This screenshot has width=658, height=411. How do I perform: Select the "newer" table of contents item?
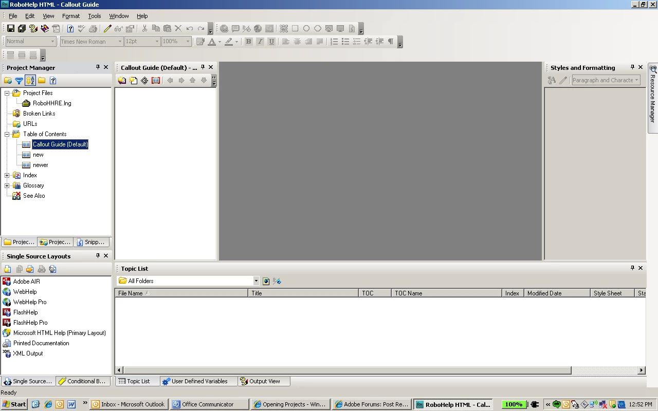point(41,165)
